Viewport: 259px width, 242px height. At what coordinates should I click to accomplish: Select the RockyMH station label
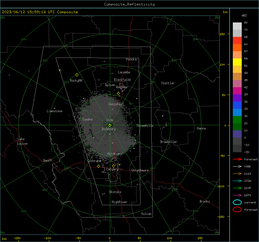[x=76, y=81]
